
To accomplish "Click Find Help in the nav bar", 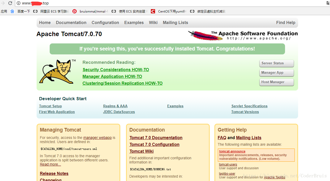I will click(x=286, y=22).
